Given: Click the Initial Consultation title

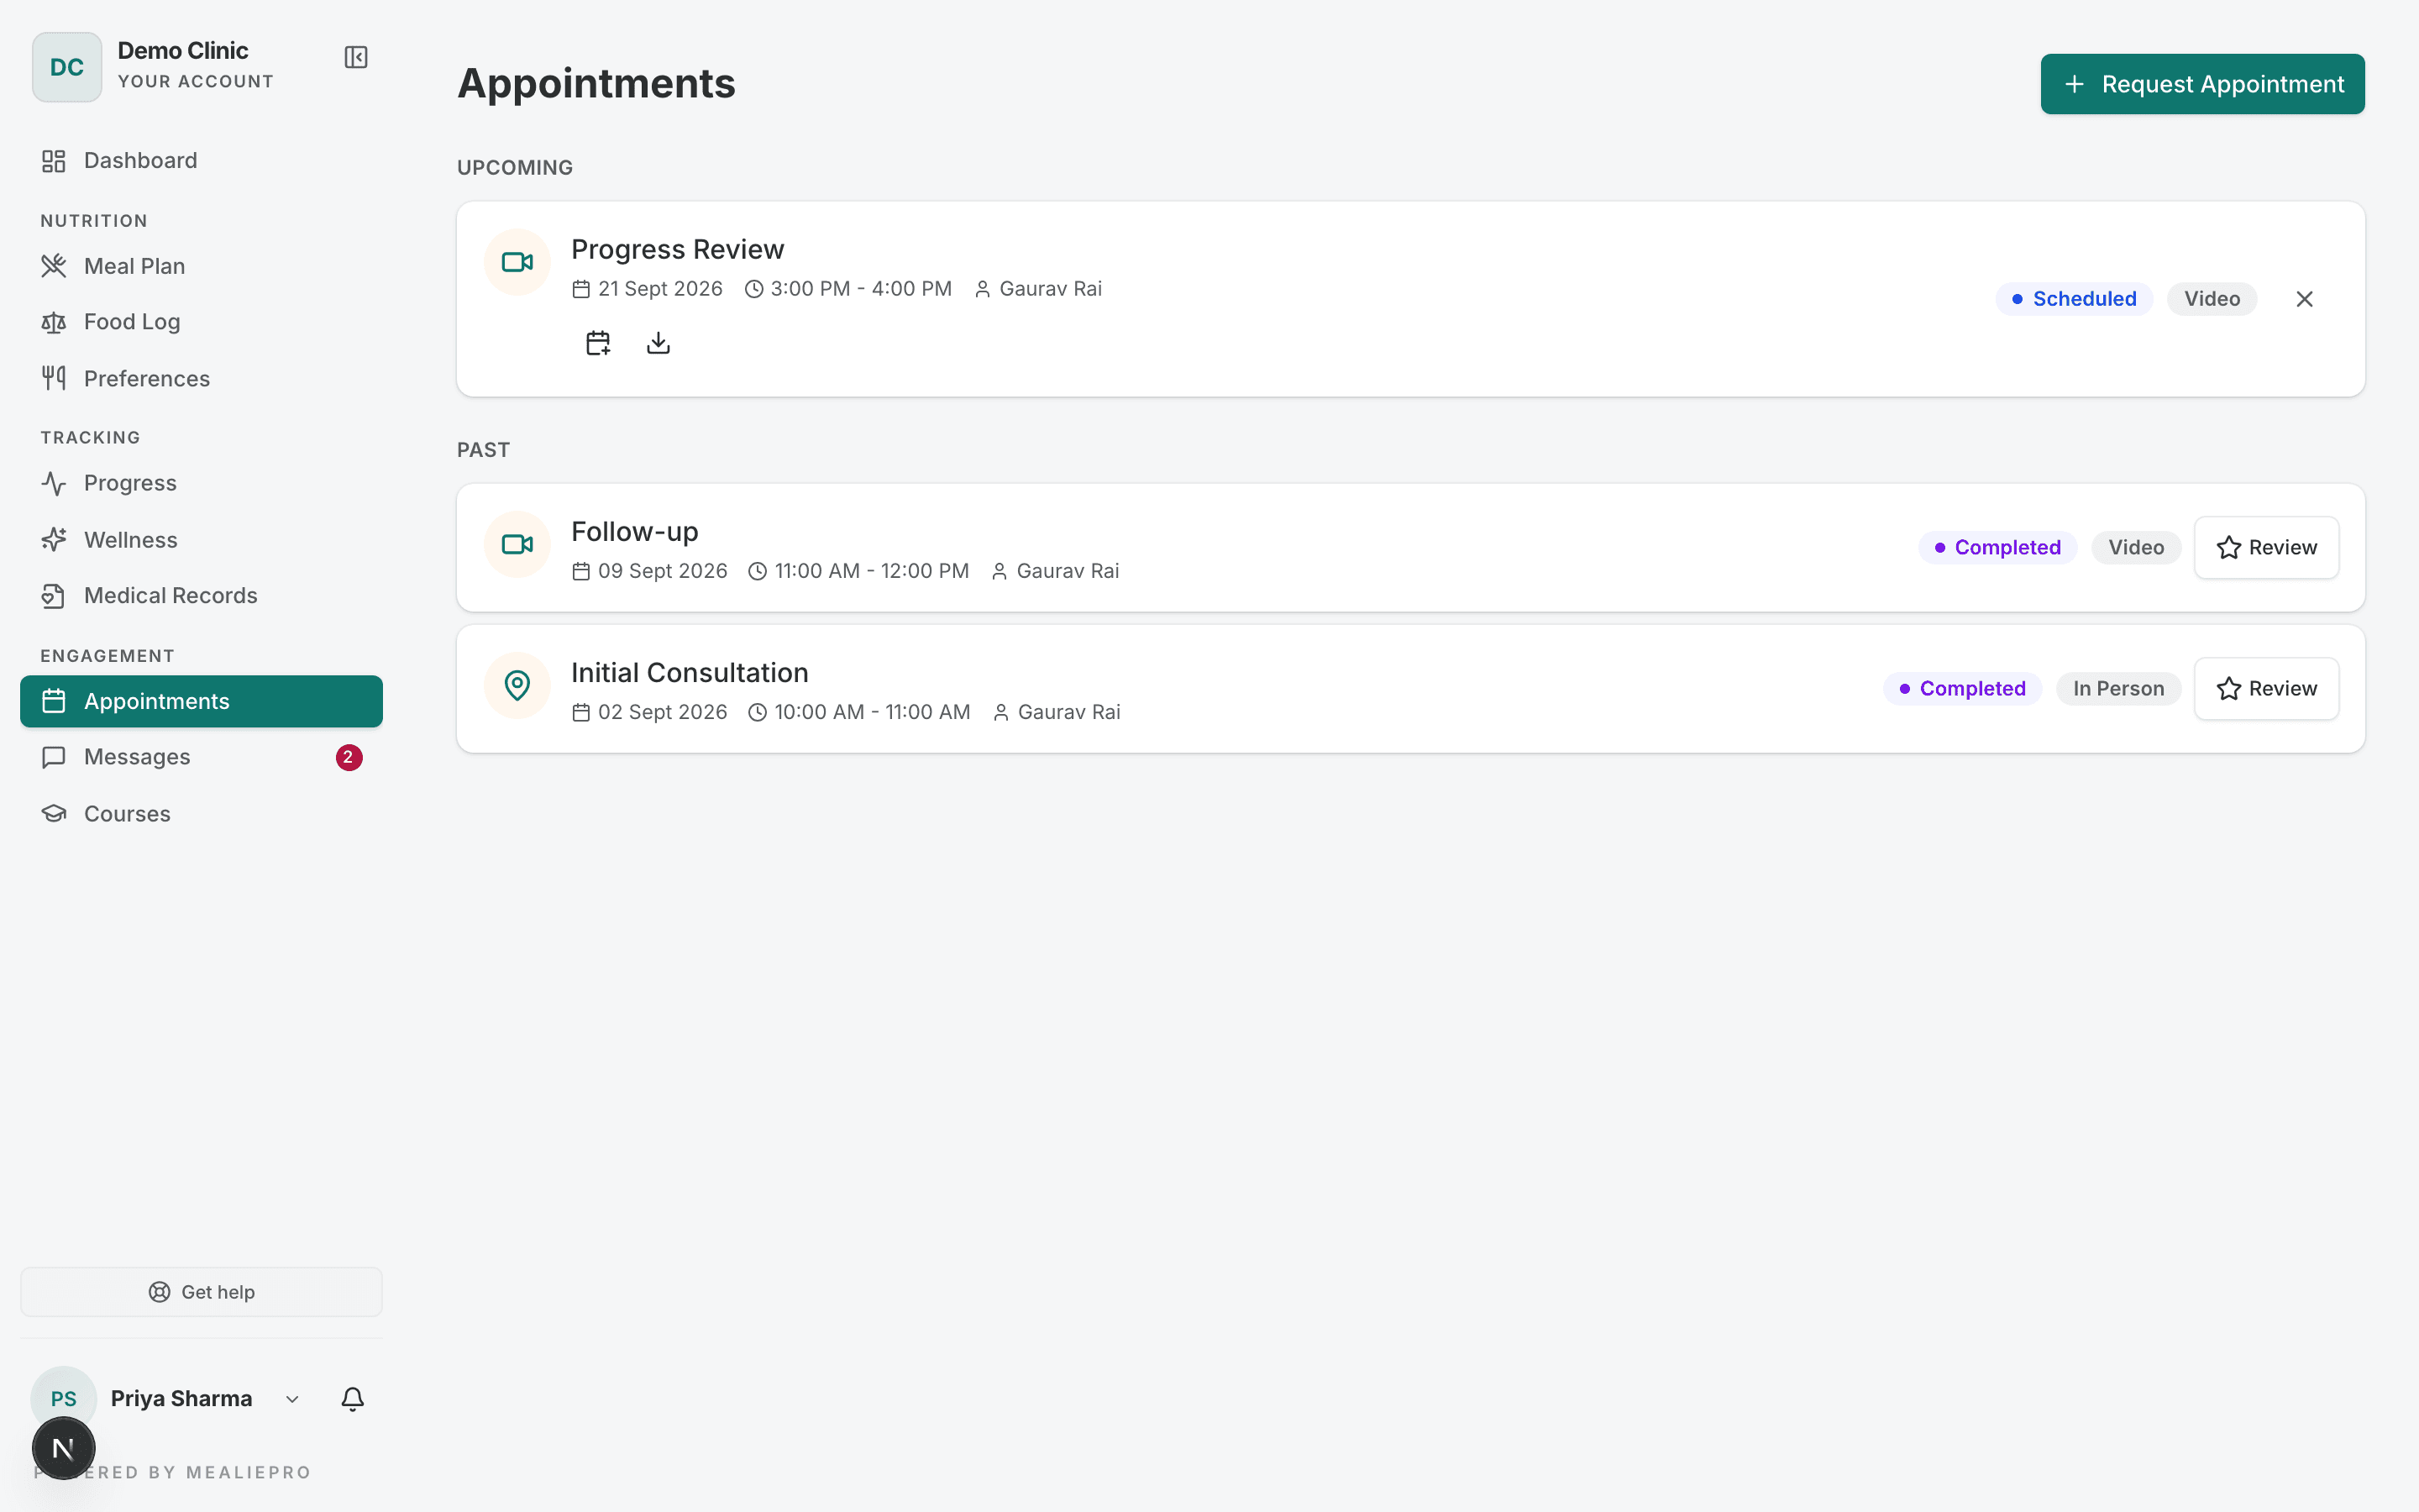Looking at the screenshot, I should 690,672.
